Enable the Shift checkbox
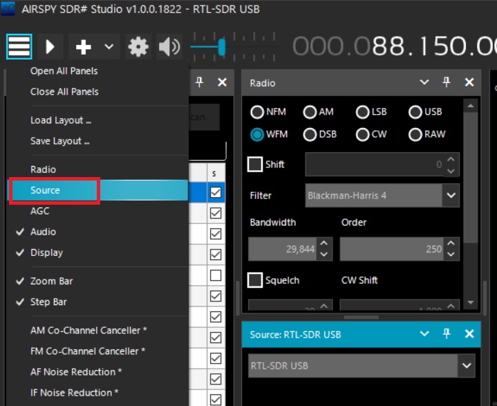This screenshot has width=497, height=406. coord(255,165)
